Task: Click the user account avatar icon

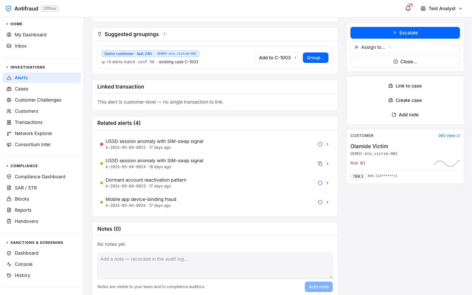Action: pos(423,9)
